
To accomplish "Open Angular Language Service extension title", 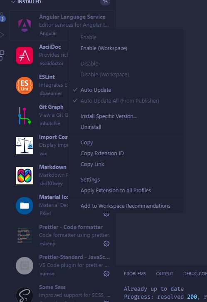I will click(72, 17).
